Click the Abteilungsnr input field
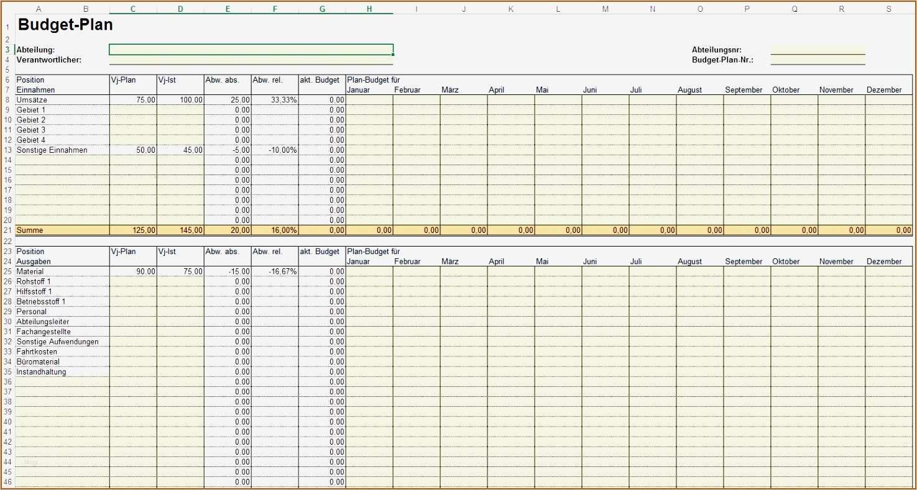The height and width of the screenshot is (490, 917). pyautogui.click(x=818, y=49)
